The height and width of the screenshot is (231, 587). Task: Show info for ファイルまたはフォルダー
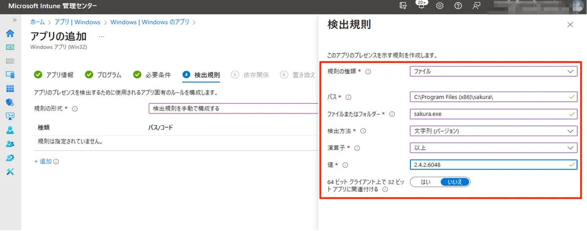tap(392, 115)
